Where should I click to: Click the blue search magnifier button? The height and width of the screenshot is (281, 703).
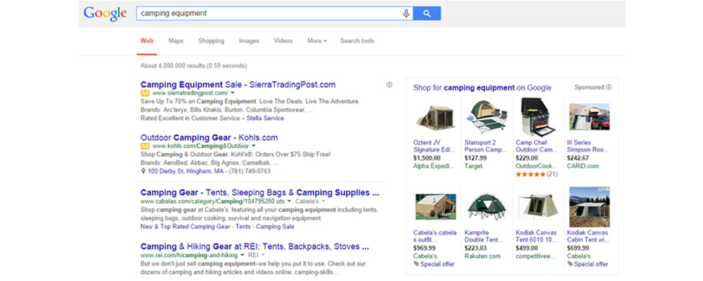(427, 13)
